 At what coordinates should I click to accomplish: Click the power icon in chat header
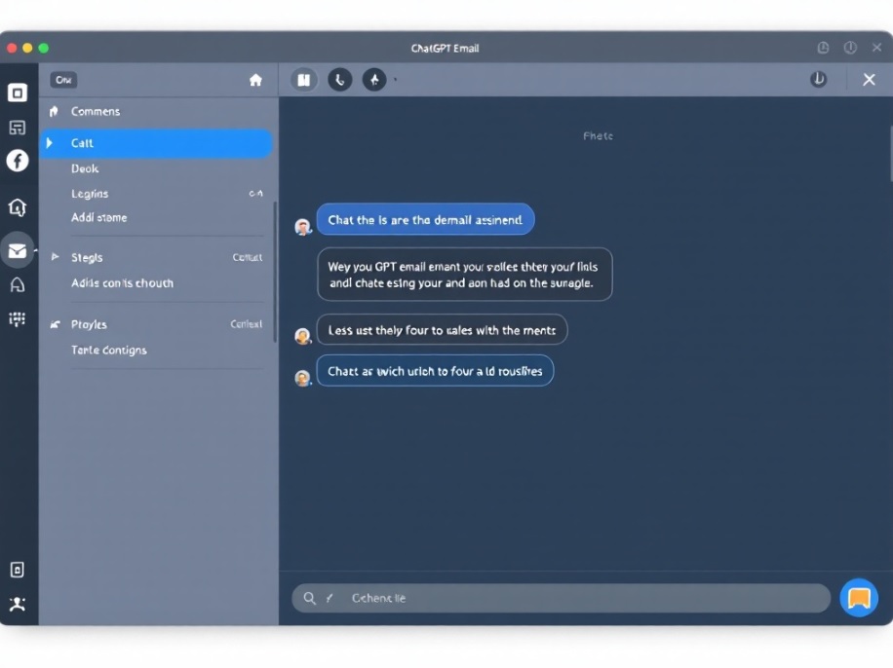818,80
